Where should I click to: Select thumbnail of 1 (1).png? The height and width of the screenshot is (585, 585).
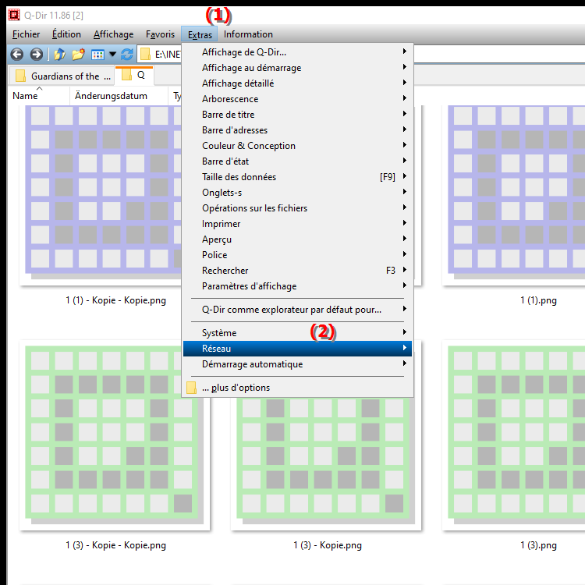click(x=514, y=194)
